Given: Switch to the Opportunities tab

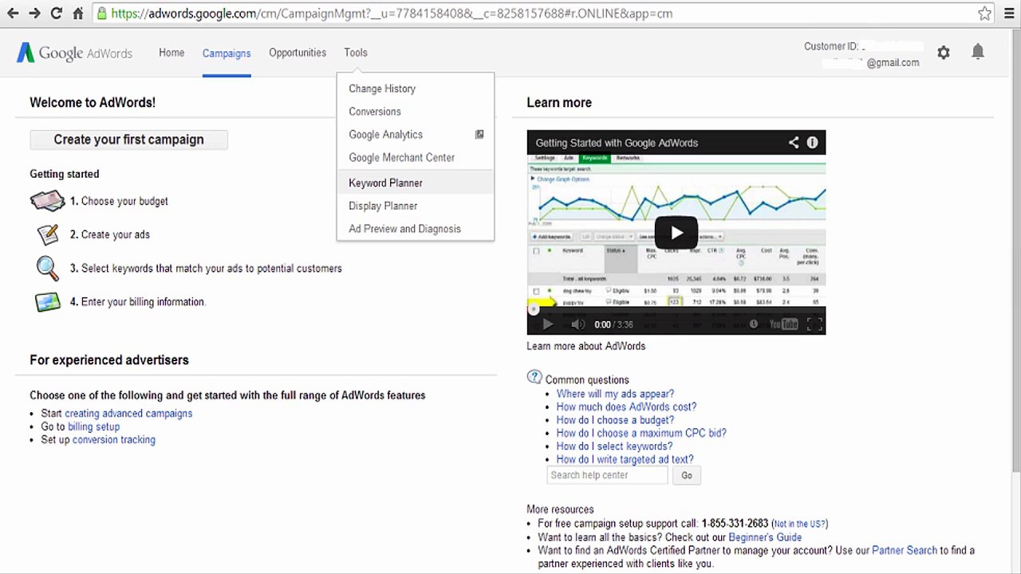Looking at the screenshot, I should pos(298,53).
